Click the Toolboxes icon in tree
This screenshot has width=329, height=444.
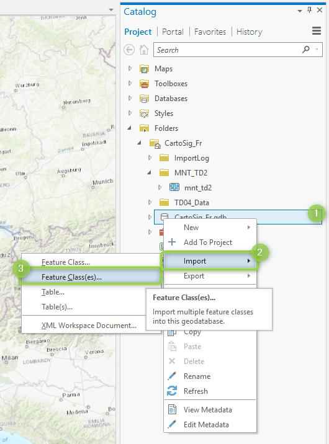[x=144, y=84]
